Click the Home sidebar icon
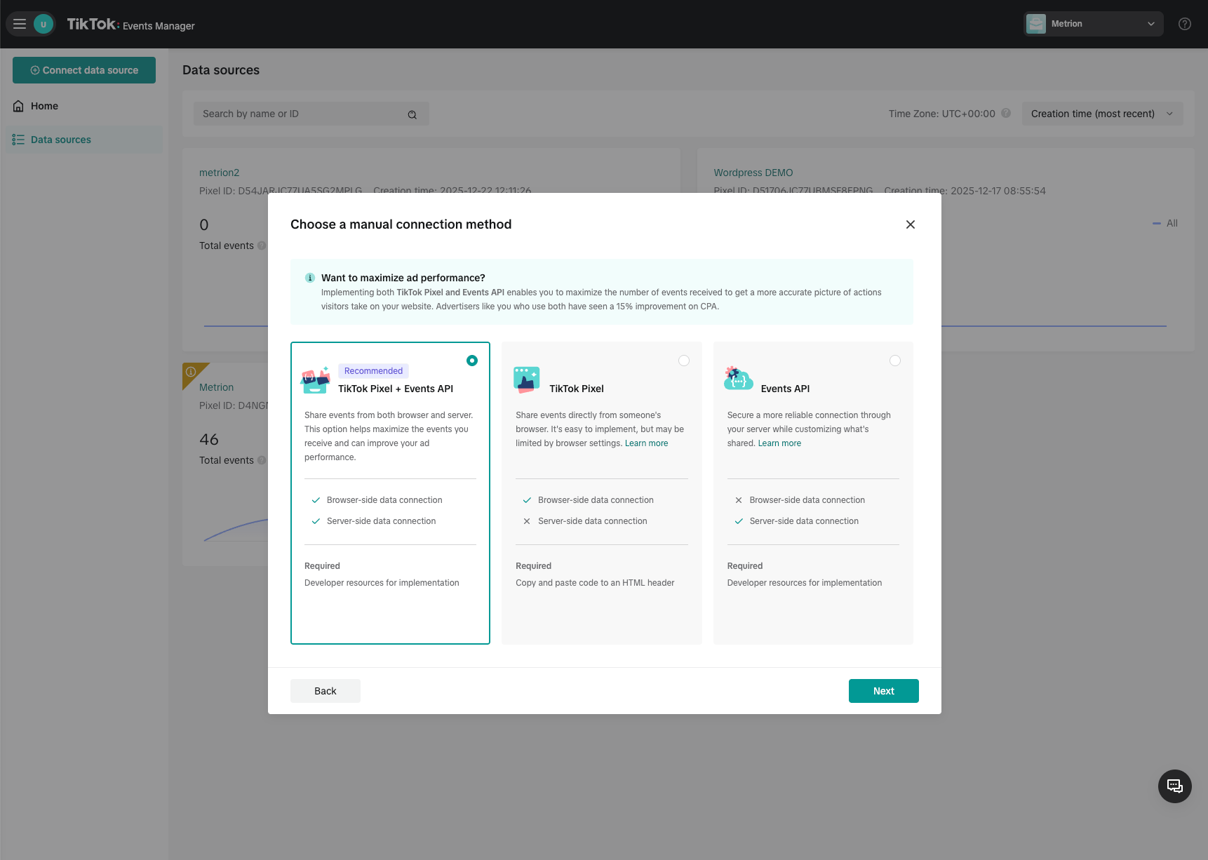Screen dimensions: 1208x860 point(18,106)
